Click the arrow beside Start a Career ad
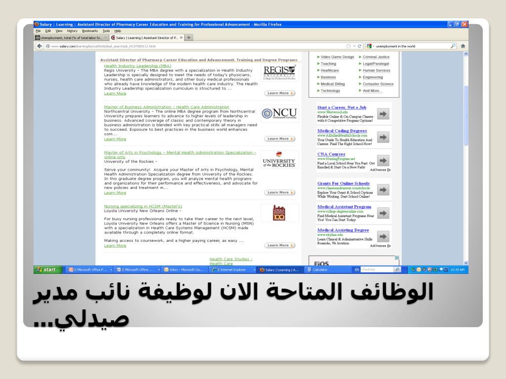506x379 pixels. coord(383,114)
